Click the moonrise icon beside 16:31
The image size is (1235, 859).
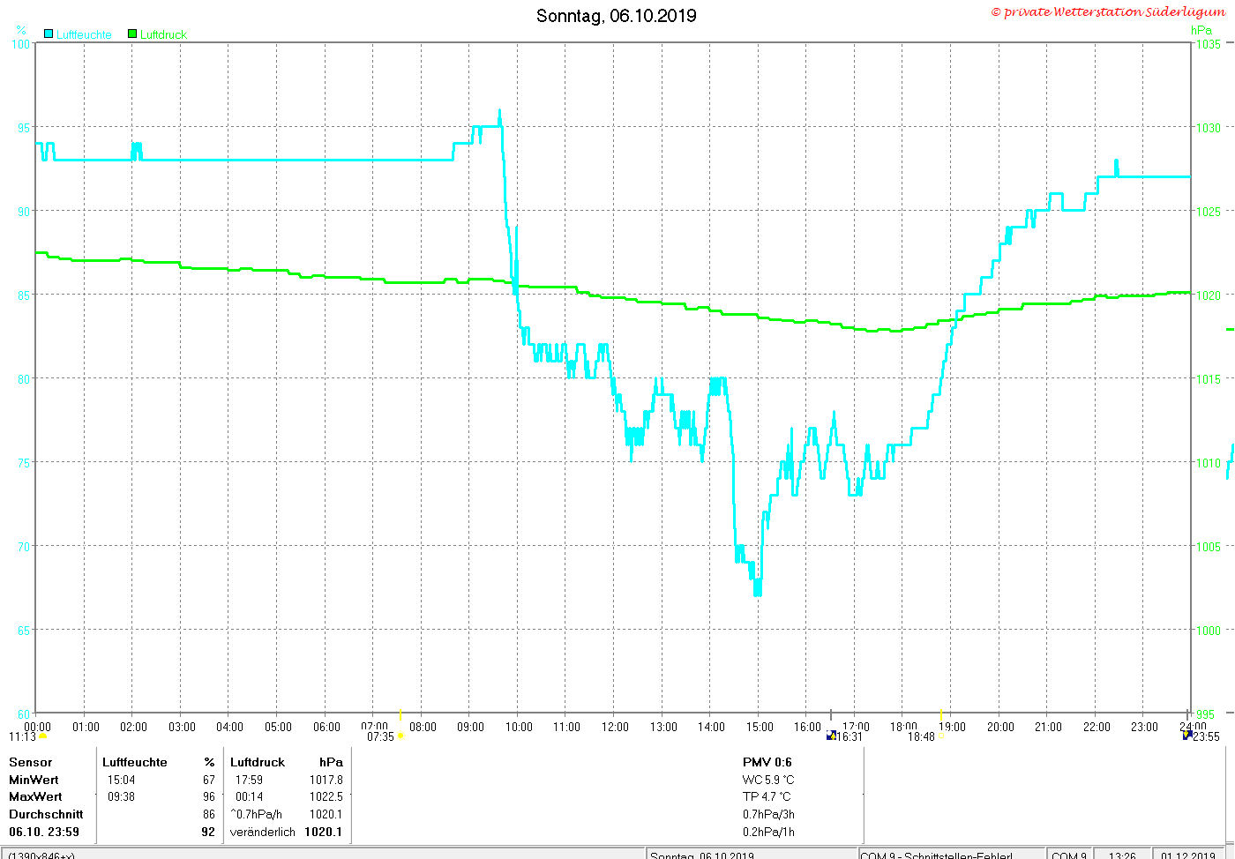pos(831,736)
